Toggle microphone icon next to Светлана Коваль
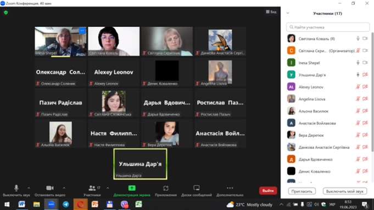Screen dimensions: 374x210 [x=358, y=38]
